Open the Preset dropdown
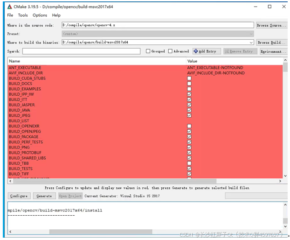 coord(158,34)
